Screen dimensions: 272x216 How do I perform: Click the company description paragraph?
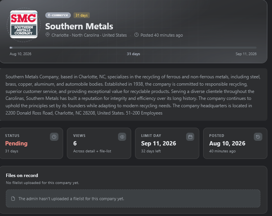pyautogui.click(x=133, y=95)
